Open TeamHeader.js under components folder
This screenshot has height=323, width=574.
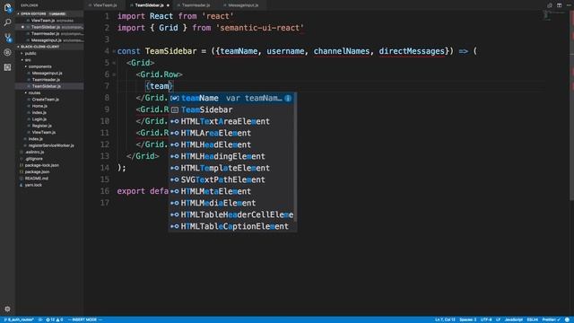[49, 80]
